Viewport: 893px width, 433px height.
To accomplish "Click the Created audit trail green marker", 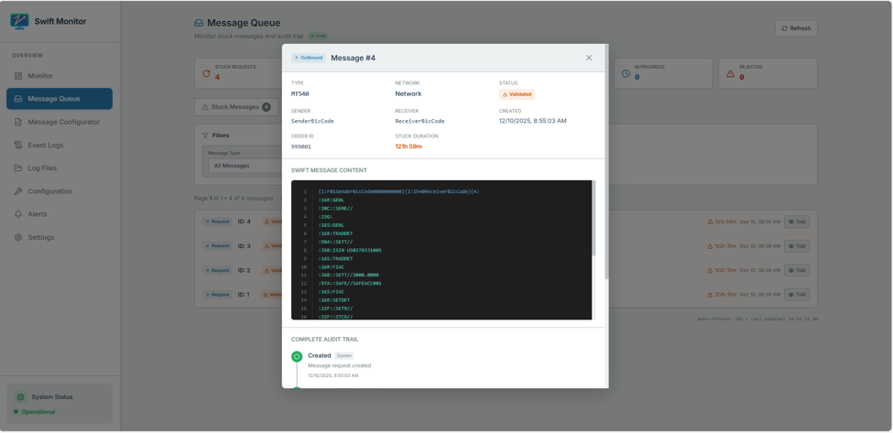I will coord(297,357).
